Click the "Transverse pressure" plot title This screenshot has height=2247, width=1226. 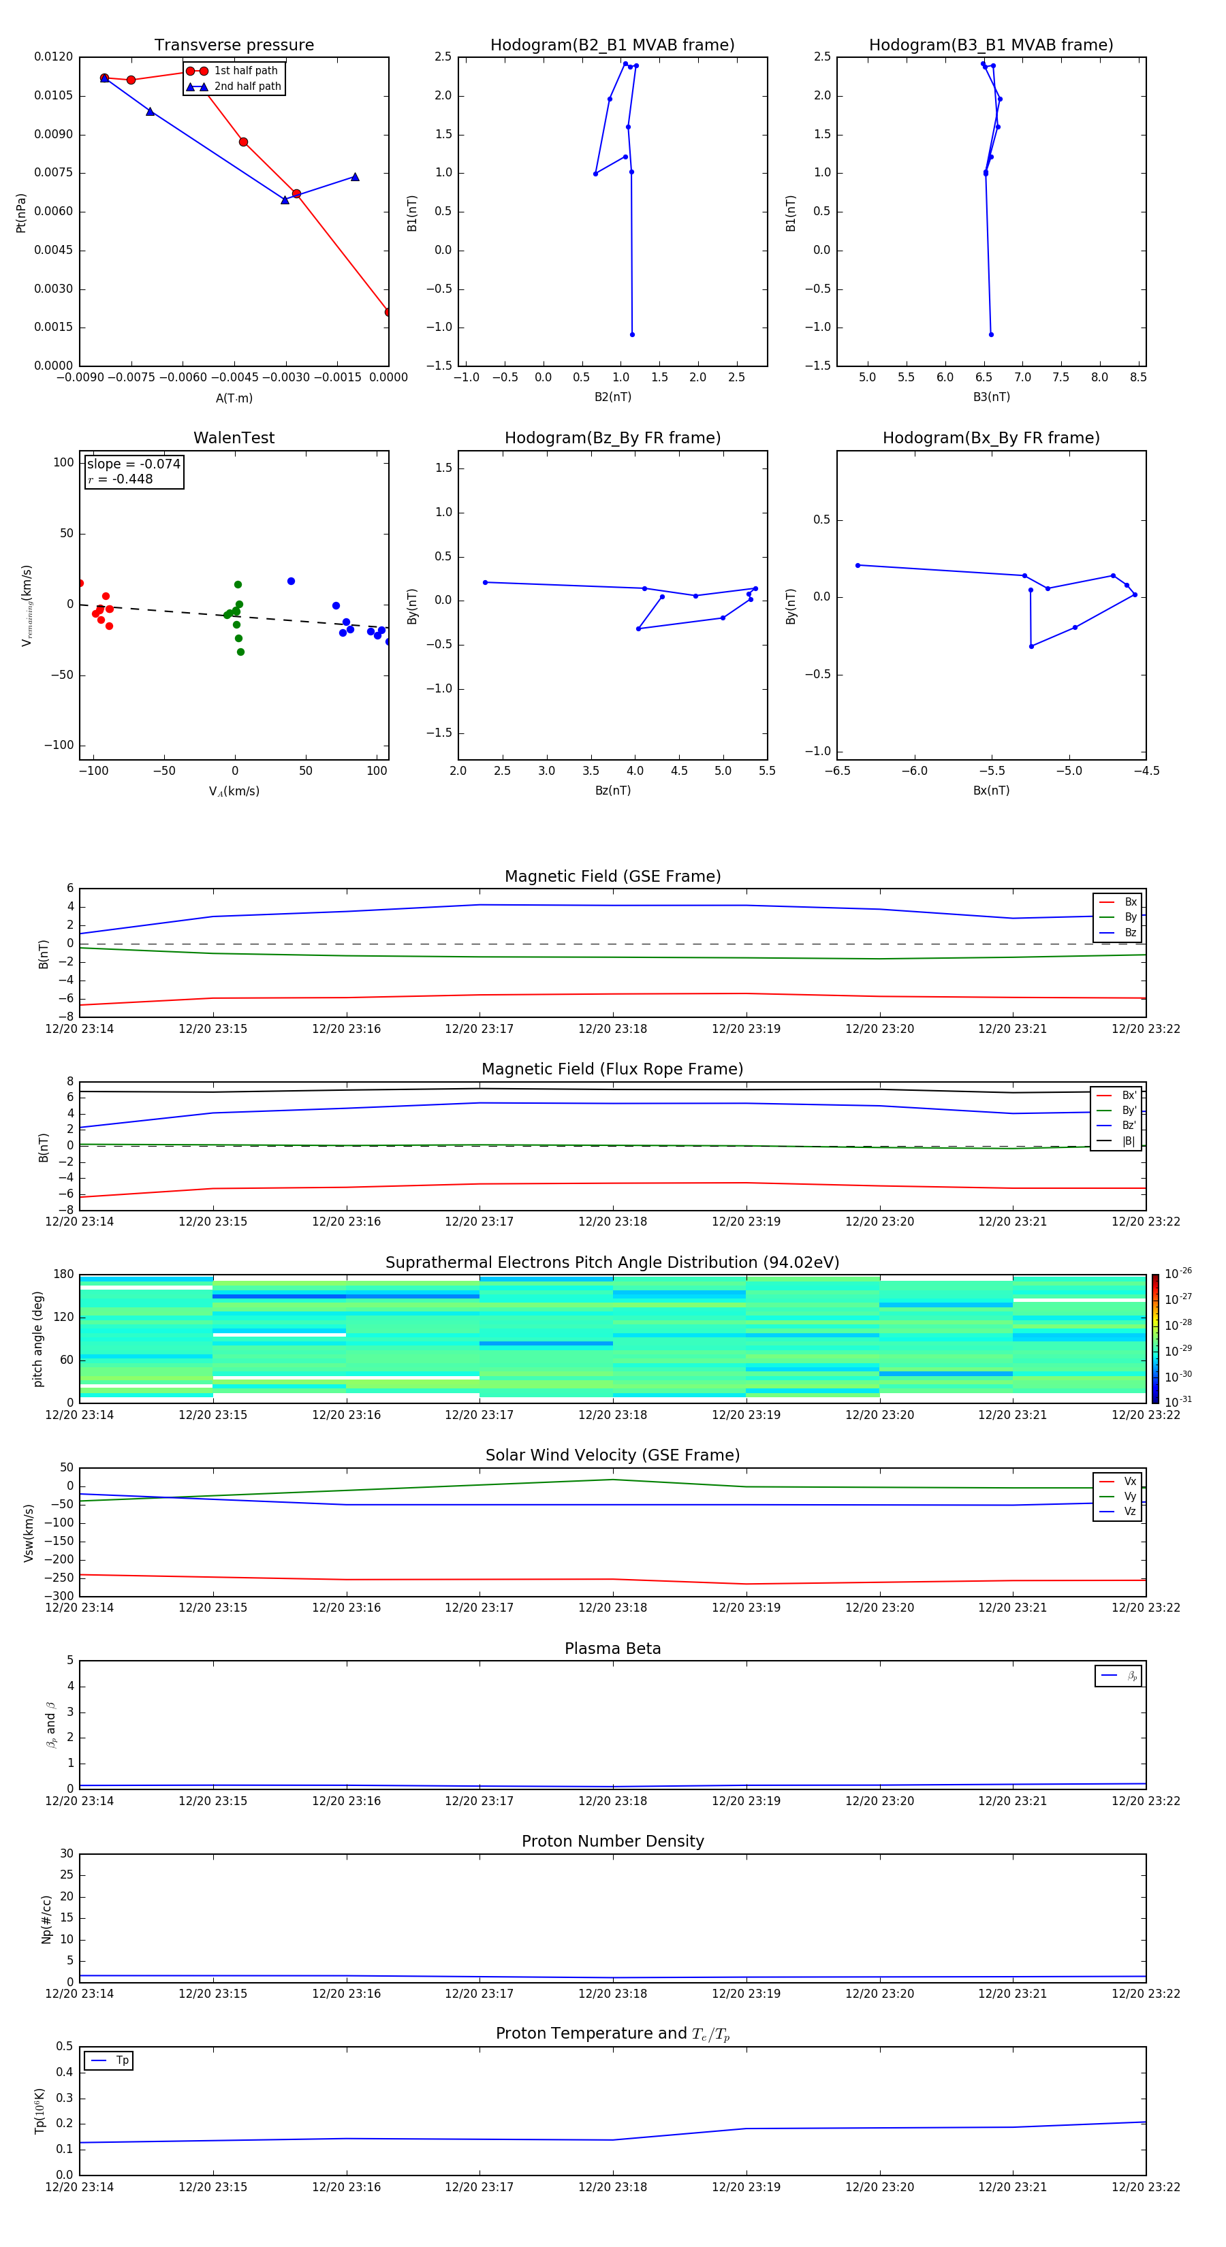pos(234,46)
